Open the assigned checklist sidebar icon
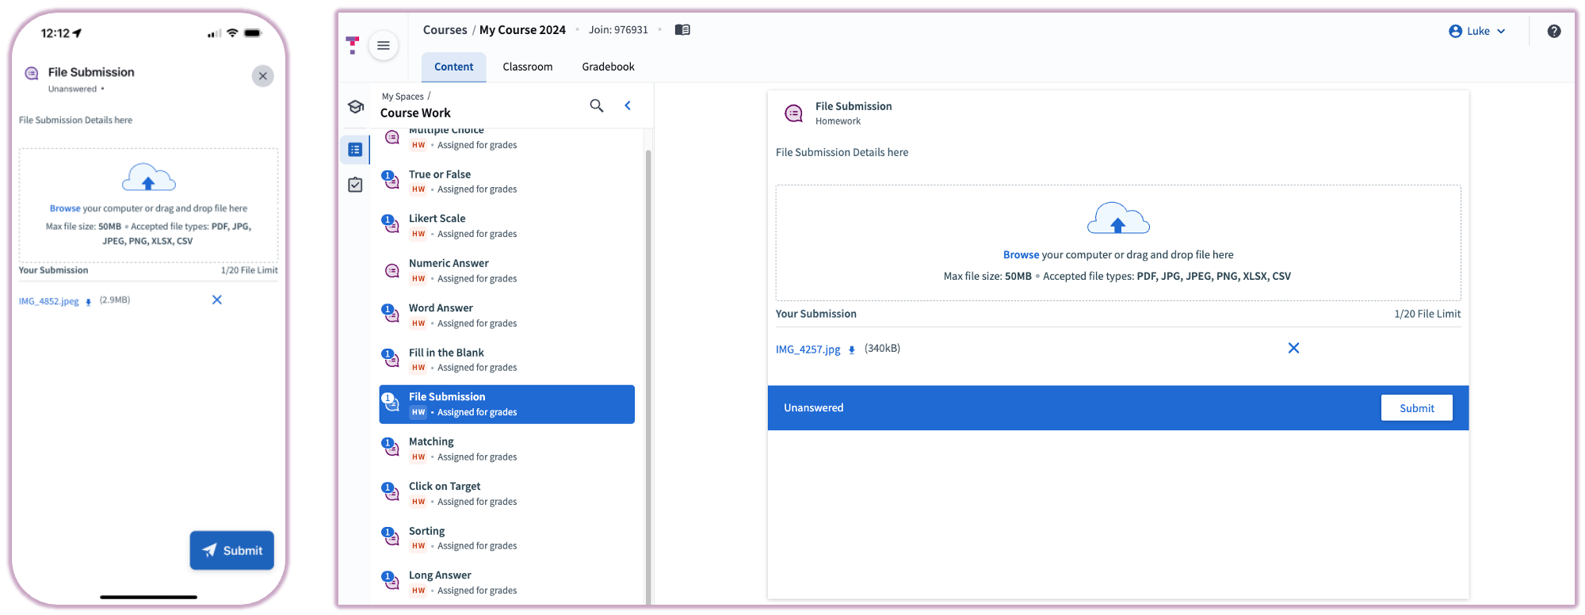Image resolution: width=1585 pixels, height=615 pixels. point(355,185)
